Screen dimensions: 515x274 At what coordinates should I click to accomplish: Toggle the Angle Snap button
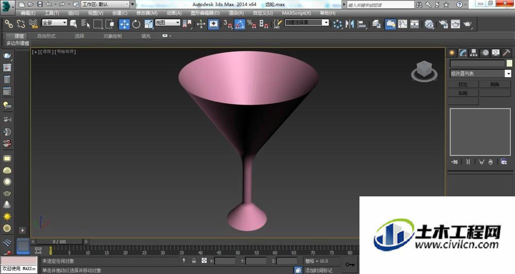(239, 24)
